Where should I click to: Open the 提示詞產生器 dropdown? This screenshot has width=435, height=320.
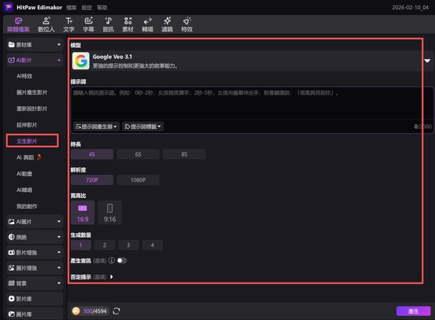[x=96, y=127]
